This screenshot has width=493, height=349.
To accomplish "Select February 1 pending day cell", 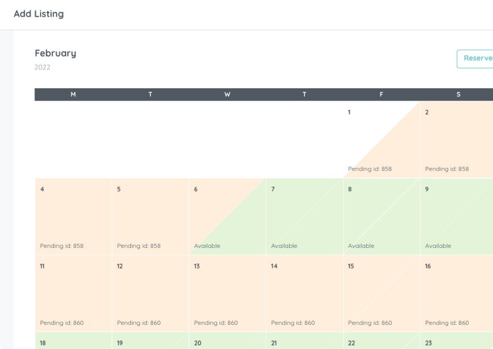I will click(x=382, y=140).
